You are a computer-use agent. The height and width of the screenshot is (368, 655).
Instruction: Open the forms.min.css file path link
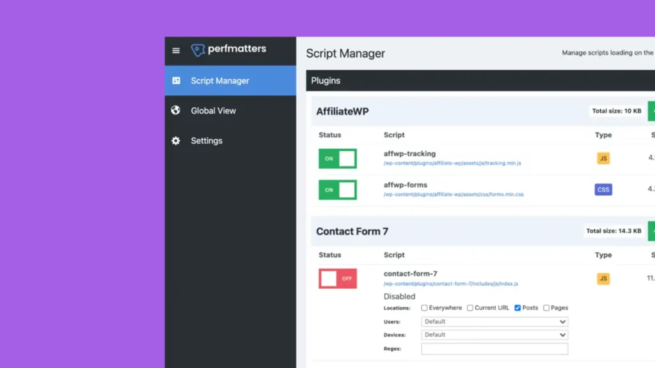454,195
